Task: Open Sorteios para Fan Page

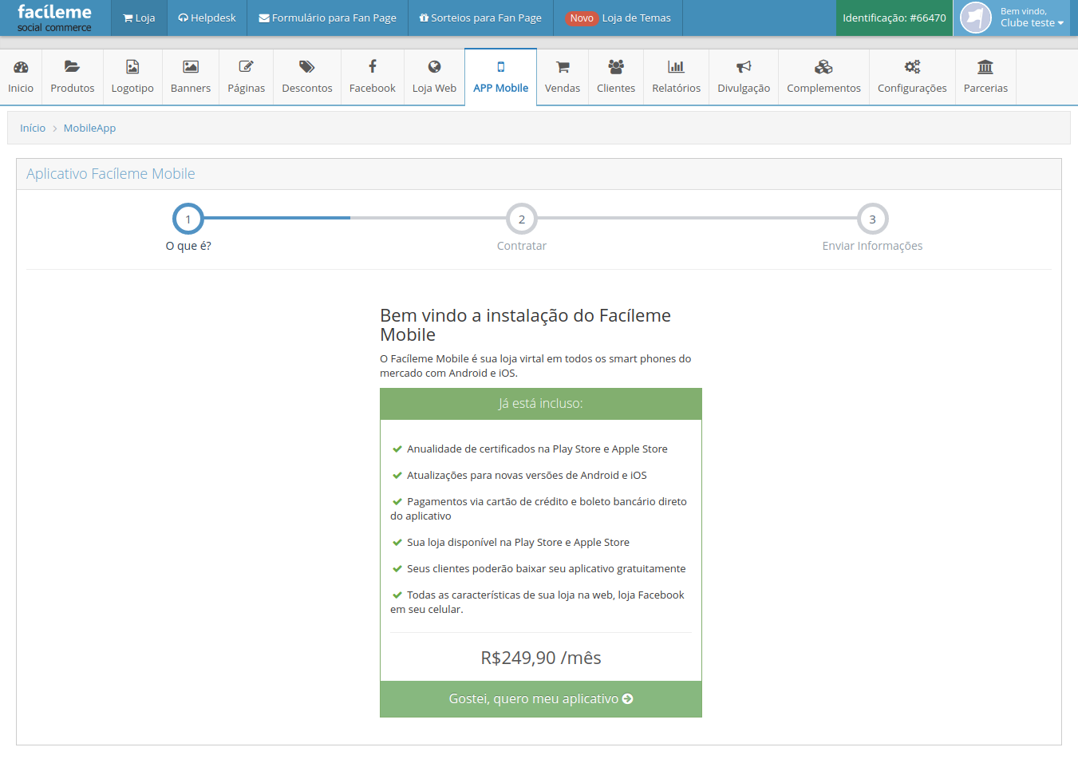Action: [480, 18]
